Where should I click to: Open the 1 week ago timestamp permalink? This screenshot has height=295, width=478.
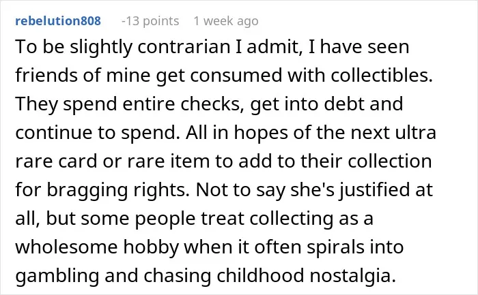click(x=226, y=21)
